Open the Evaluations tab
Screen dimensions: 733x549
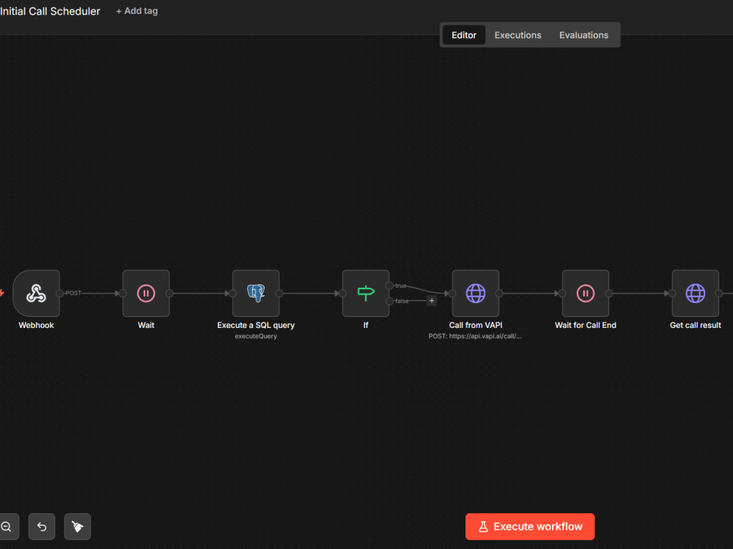click(x=583, y=35)
